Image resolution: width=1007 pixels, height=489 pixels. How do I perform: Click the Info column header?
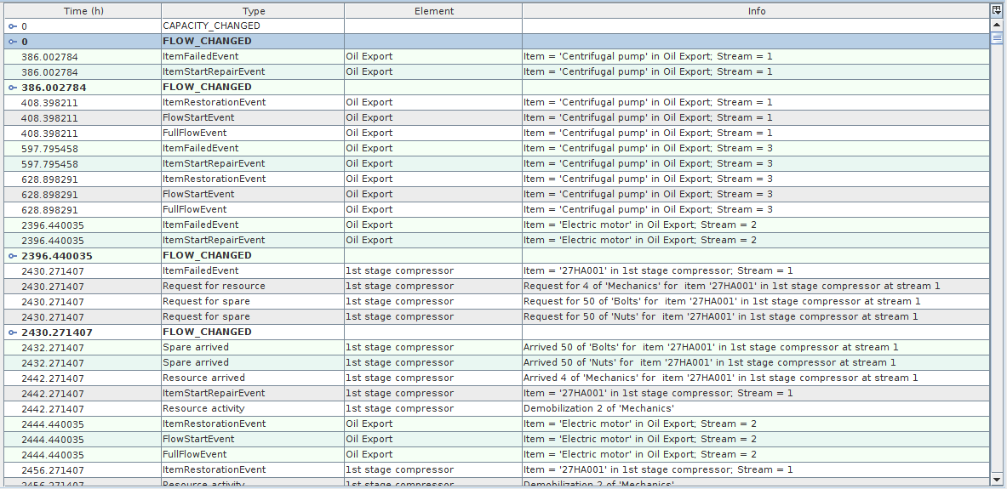(756, 11)
